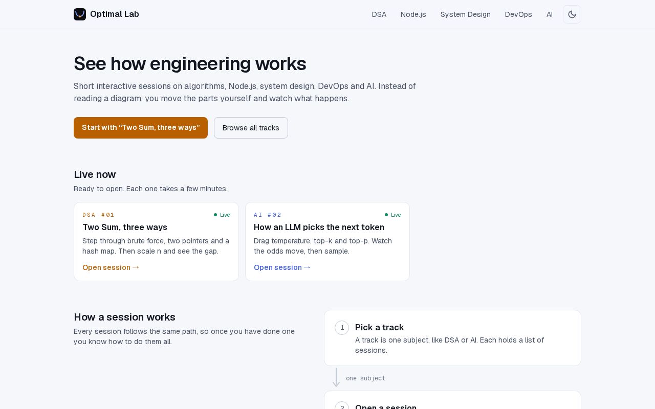Click the "one subject" connector label
This screenshot has height=409, width=655.
coord(366,378)
